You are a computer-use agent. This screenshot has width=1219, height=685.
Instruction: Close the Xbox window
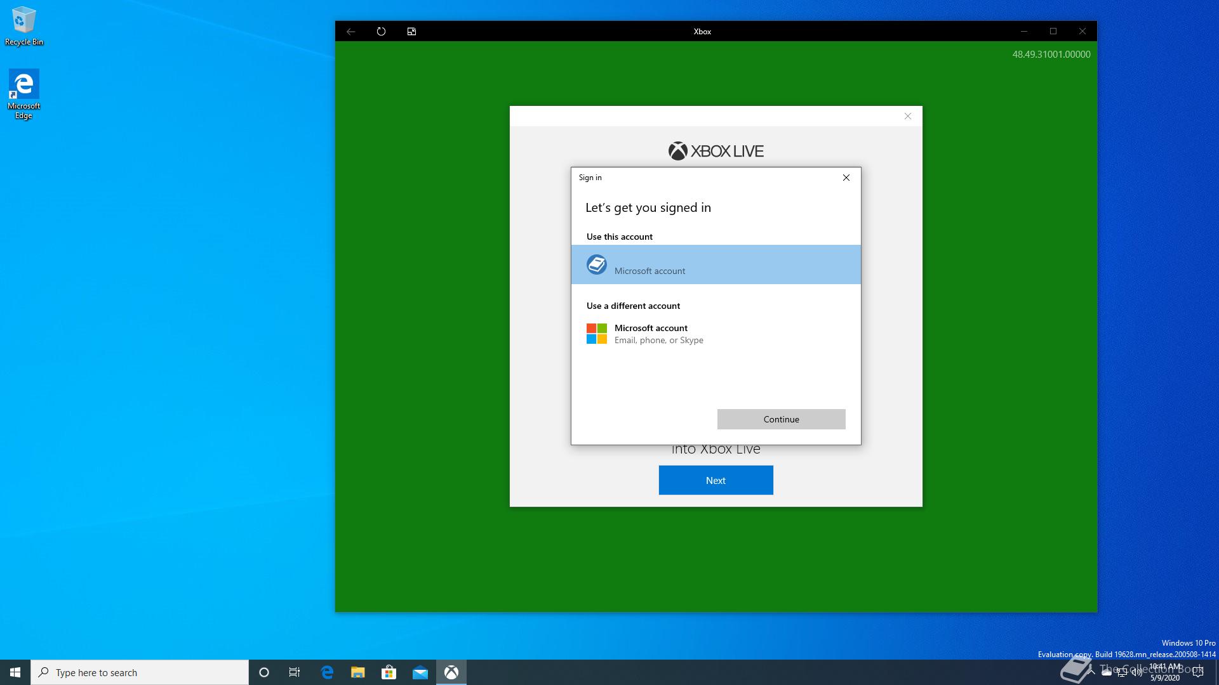point(1082,31)
